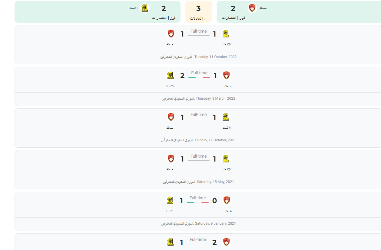Click Damac crest in 3 March 2022 match

coord(227,75)
